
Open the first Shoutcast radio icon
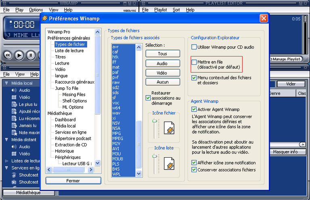[x=14, y=175]
